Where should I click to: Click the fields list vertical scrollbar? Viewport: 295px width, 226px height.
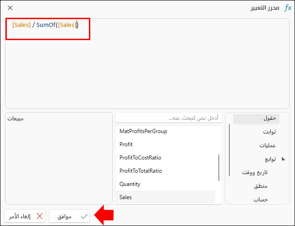(x=219, y=167)
